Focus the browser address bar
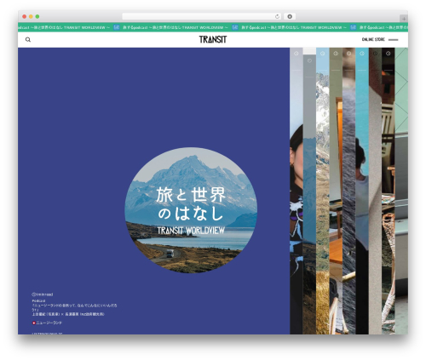 [202, 17]
